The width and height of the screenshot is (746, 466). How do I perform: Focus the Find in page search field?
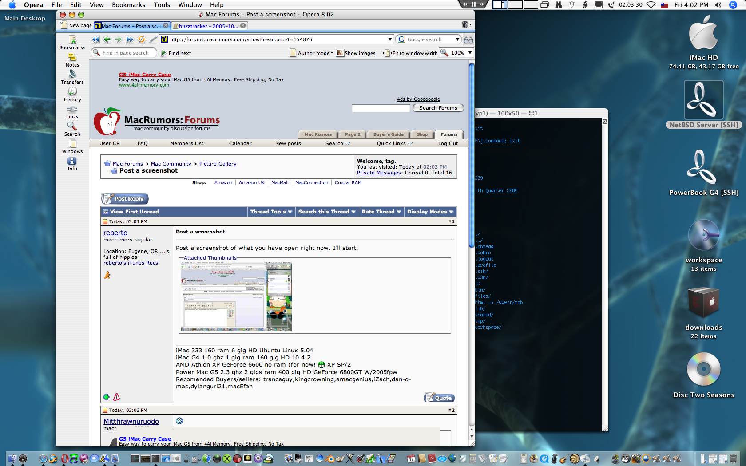pyautogui.click(x=124, y=53)
